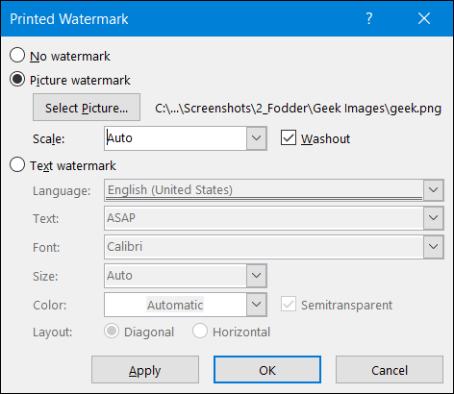
Task: Click the Apply button
Action: [145, 370]
